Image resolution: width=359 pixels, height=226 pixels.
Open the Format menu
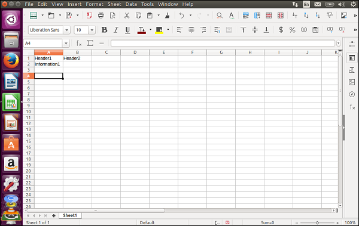(x=95, y=4)
